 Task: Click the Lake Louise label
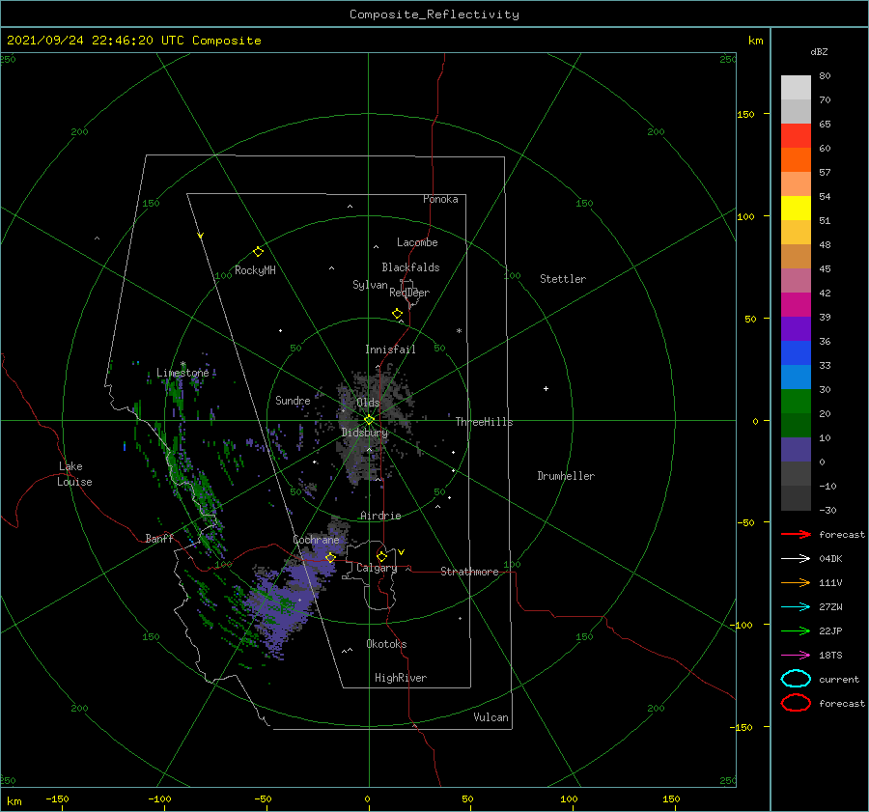(x=74, y=474)
